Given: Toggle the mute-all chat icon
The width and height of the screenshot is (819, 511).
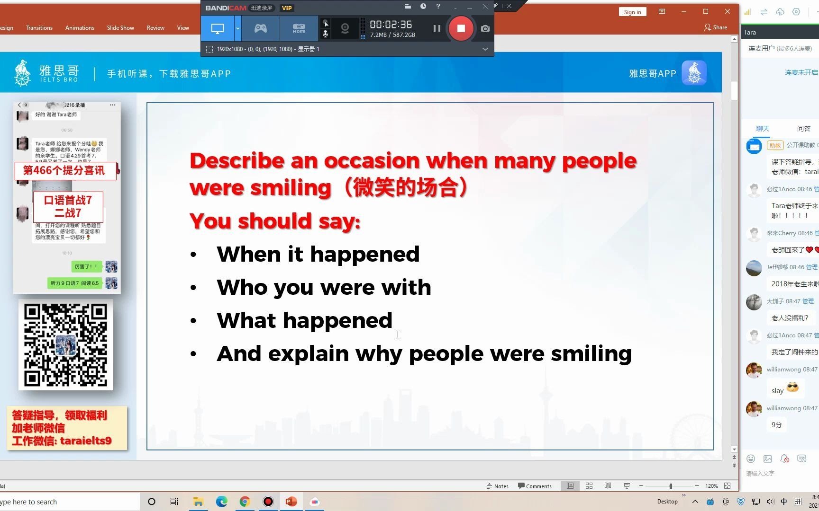Looking at the screenshot, I should 785,458.
